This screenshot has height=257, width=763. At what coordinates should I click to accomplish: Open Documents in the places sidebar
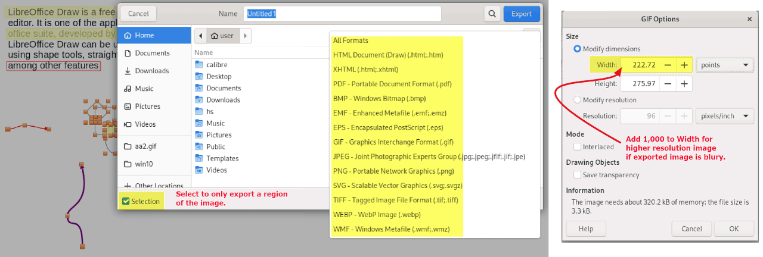154,53
